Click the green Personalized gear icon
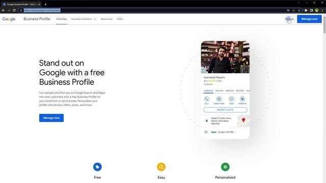 [x=225, y=167]
